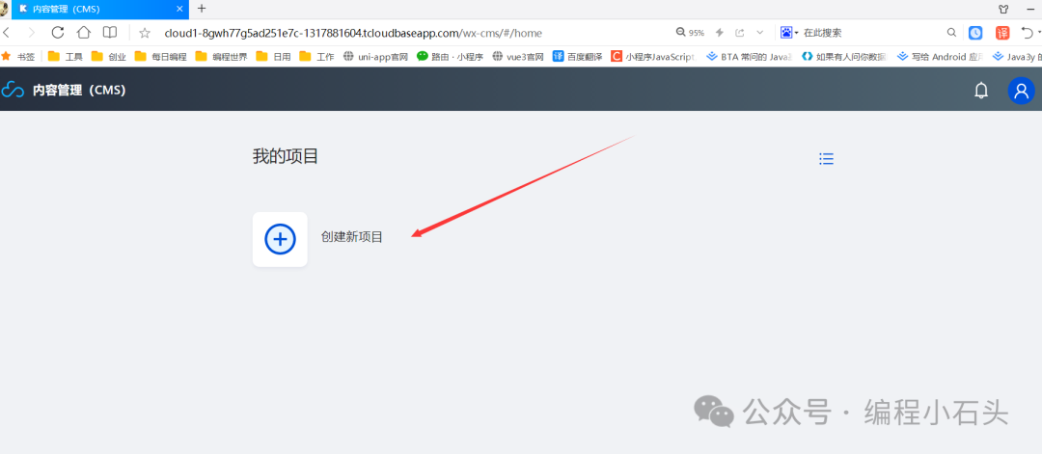Open vue3官网 bookmark
This screenshot has height=454, width=1042.
pyautogui.click(x=518, y=57)
